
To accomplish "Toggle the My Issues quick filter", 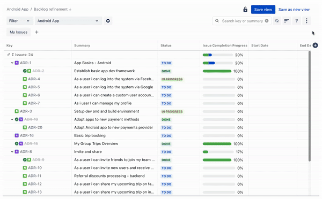I will [18, 32].
